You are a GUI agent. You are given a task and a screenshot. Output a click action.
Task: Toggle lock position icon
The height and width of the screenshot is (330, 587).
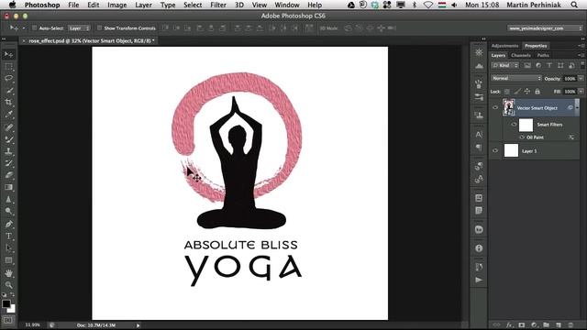tap(527, 92)
